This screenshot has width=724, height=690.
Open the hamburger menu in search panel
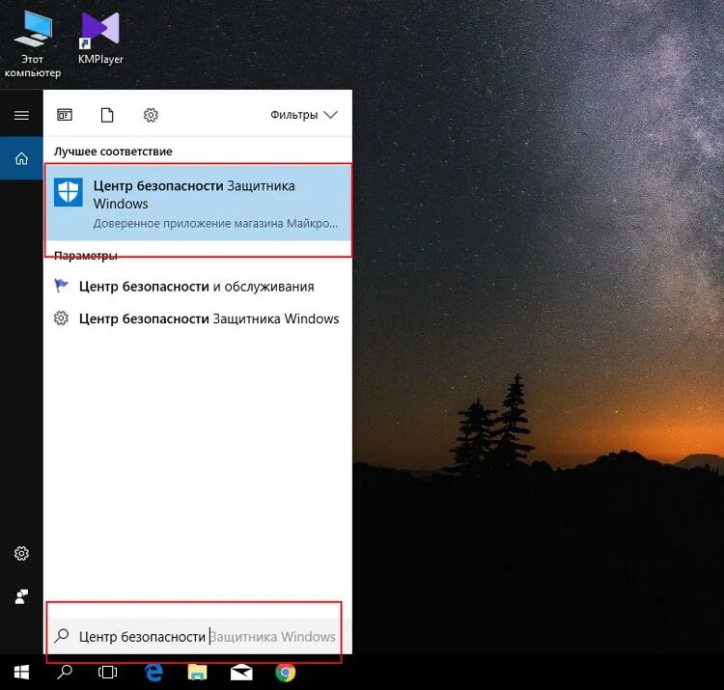[x=21, y=115]
